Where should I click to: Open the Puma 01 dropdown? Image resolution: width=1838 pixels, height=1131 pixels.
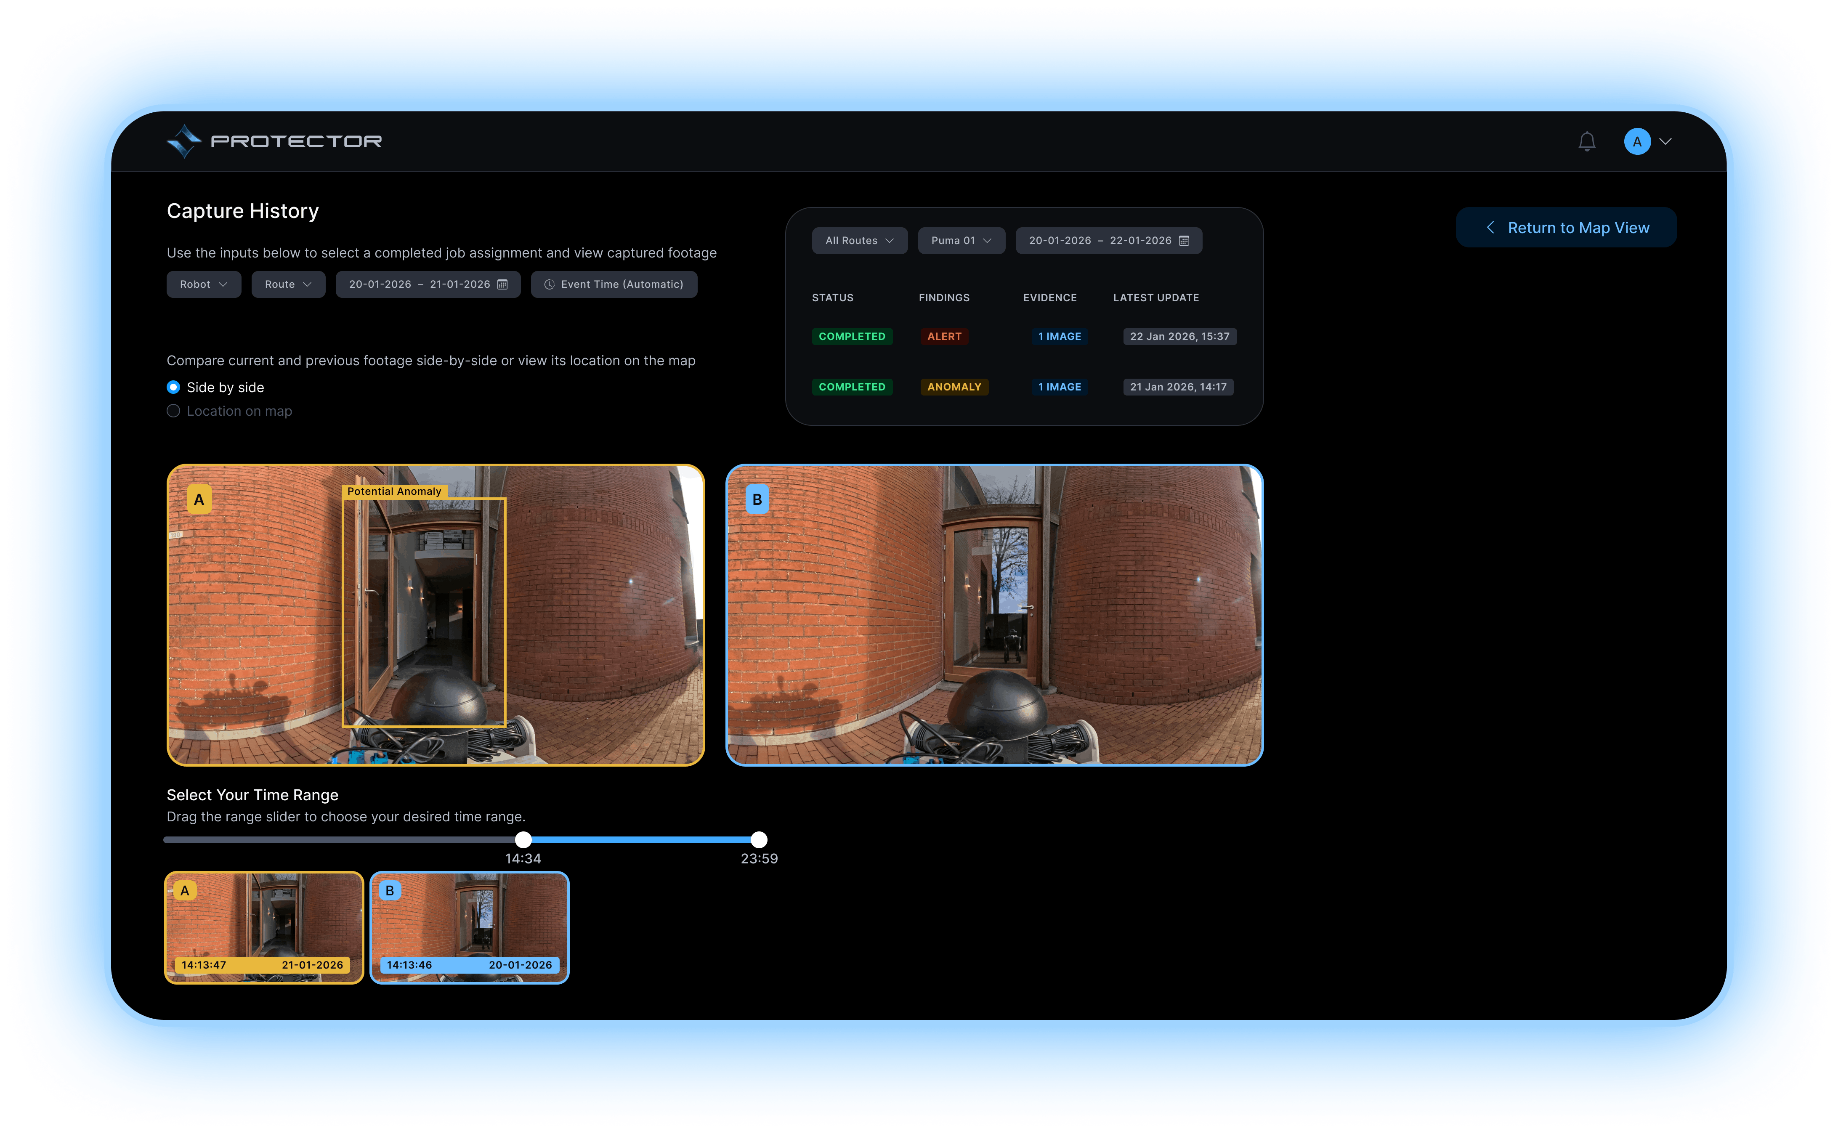961,240
